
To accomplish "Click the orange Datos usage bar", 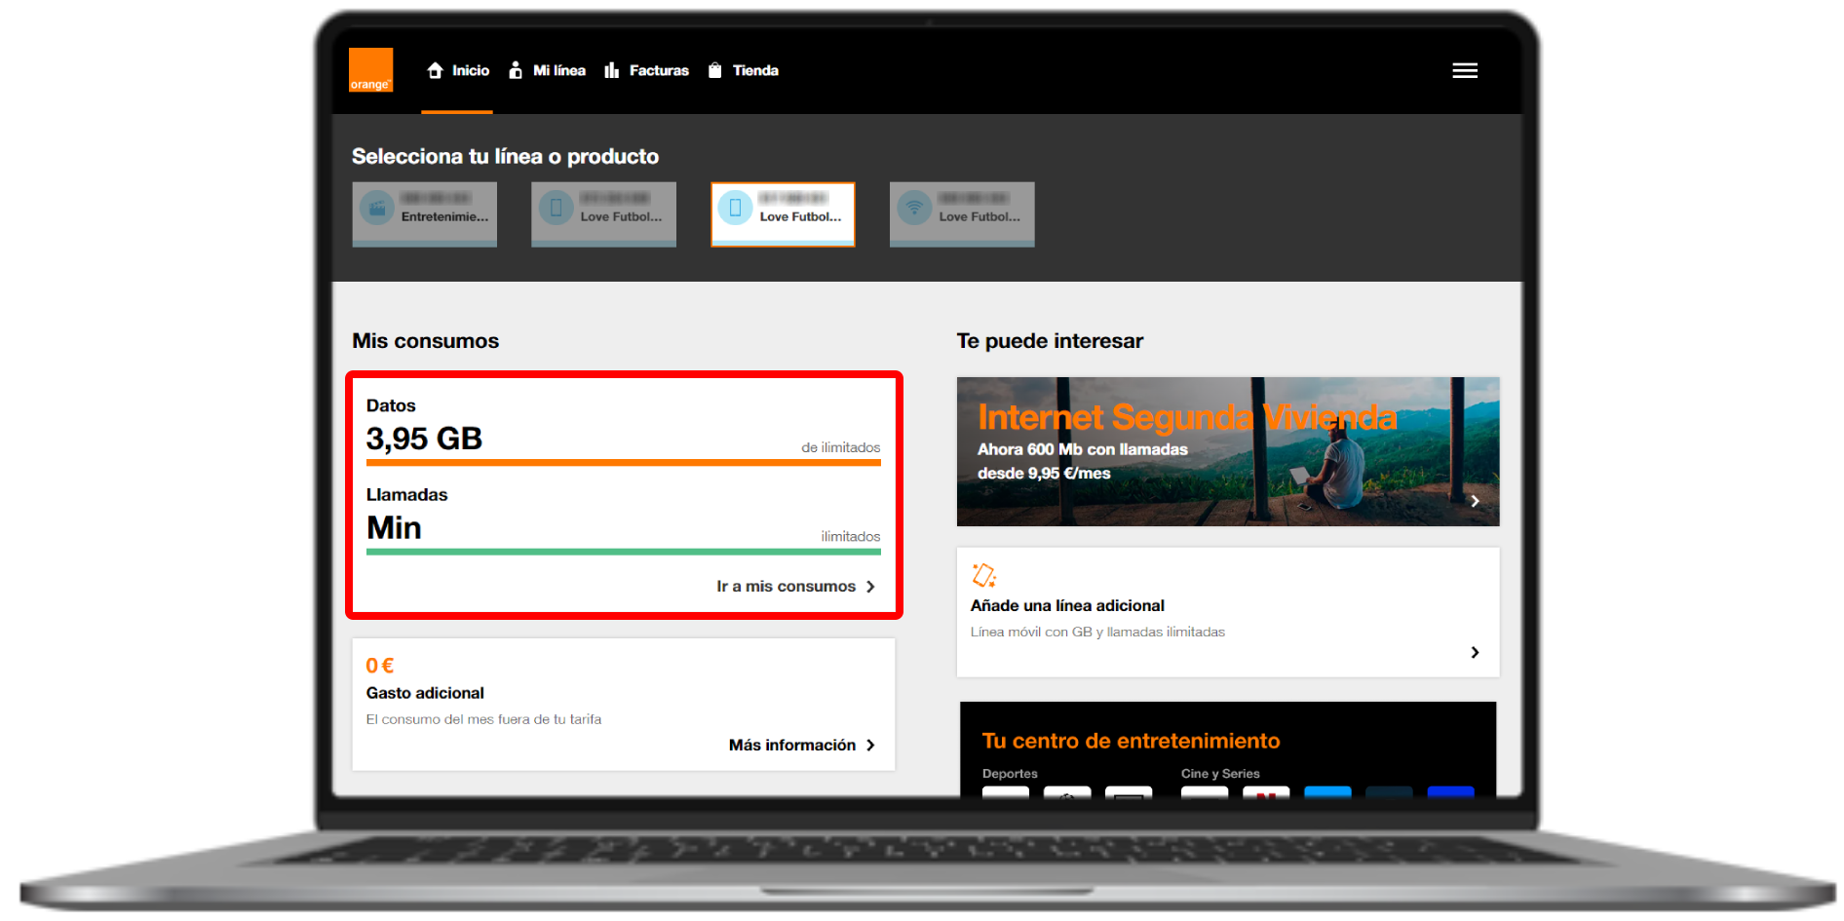I will click(x=624, y=463).
